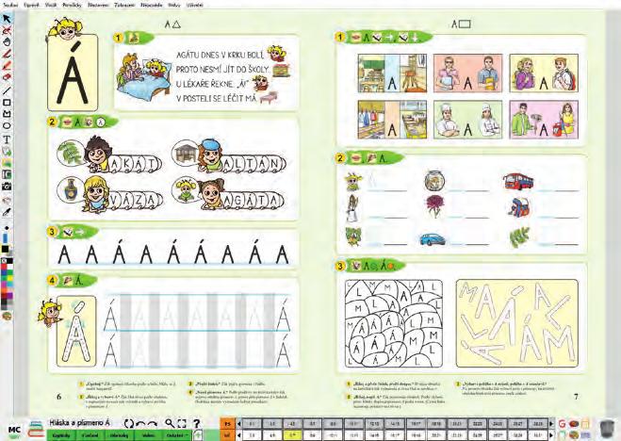The height and width of the screenshot is (441, 621).
Task: Click the yellow scattered letters box
Action: pos(516,323)
